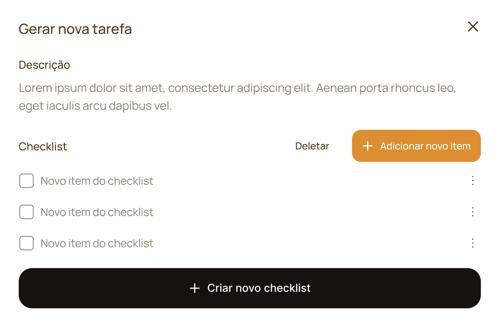Click the Gerar nova tarefa title

point(75,29)
